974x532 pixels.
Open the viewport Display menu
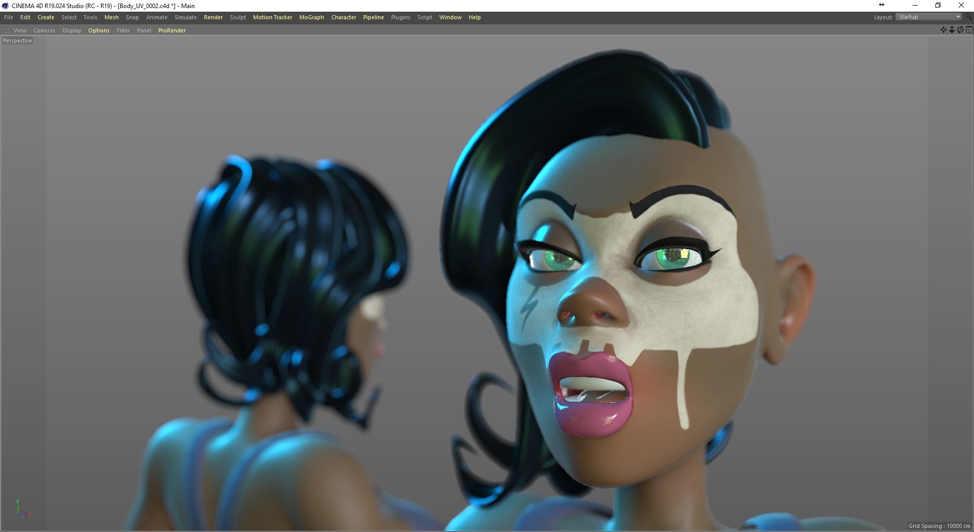coord(72,30)
